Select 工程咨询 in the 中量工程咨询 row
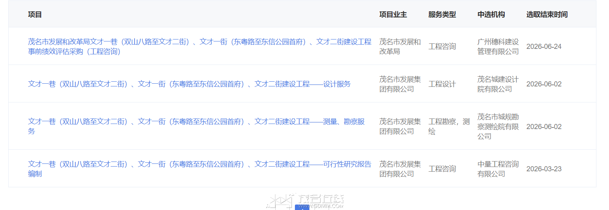This screenshot has width=609, height=210. [442, 169]
